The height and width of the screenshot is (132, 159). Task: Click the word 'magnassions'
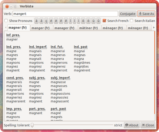coord(60,93)
